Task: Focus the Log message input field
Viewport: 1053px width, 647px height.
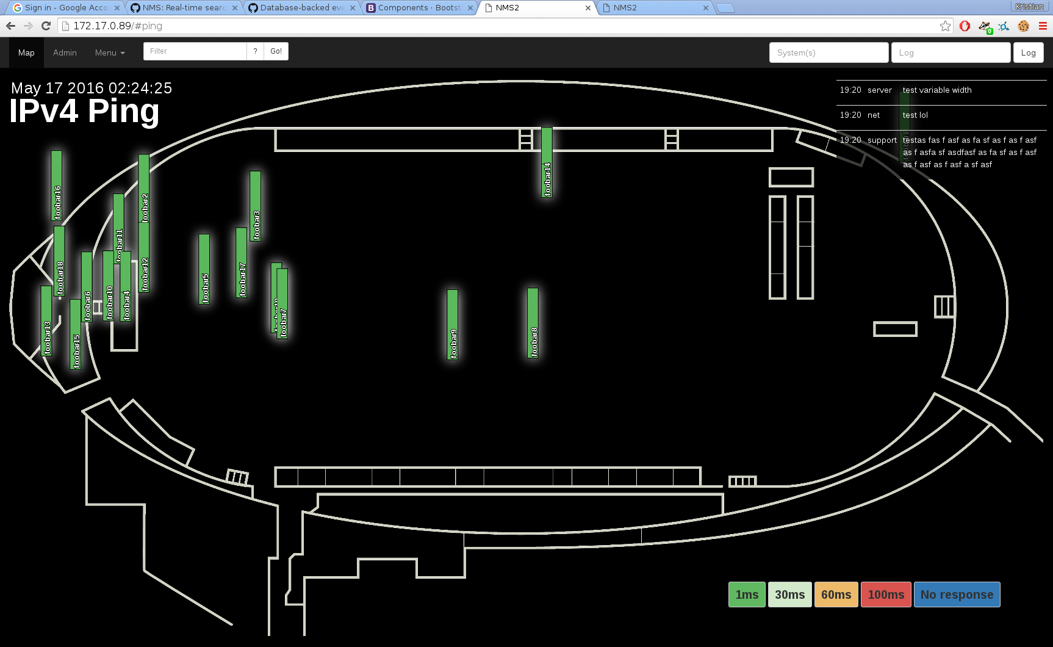Action: point(951,52)
